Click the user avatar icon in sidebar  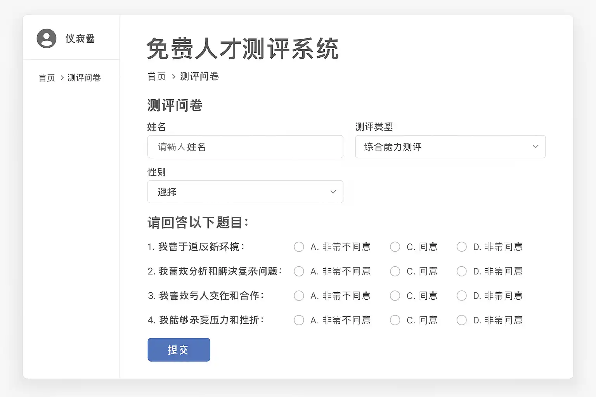(47, 38)
